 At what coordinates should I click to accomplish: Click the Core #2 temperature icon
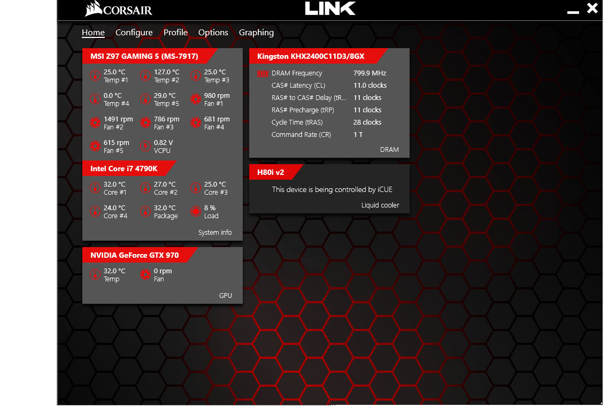click(145, 188)
